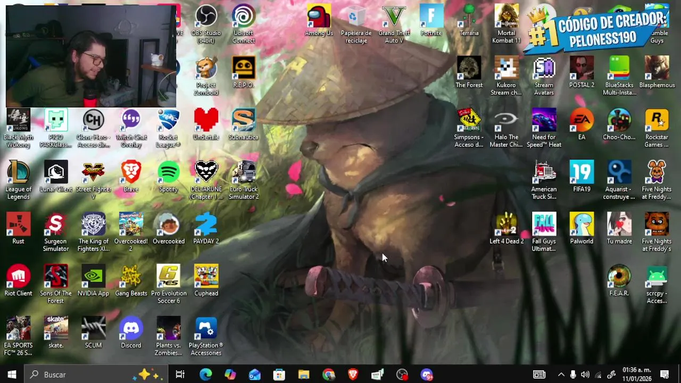Select the Left 4 Dead 2 icon
Screen dimensions: 681x383
coord(506,229)
